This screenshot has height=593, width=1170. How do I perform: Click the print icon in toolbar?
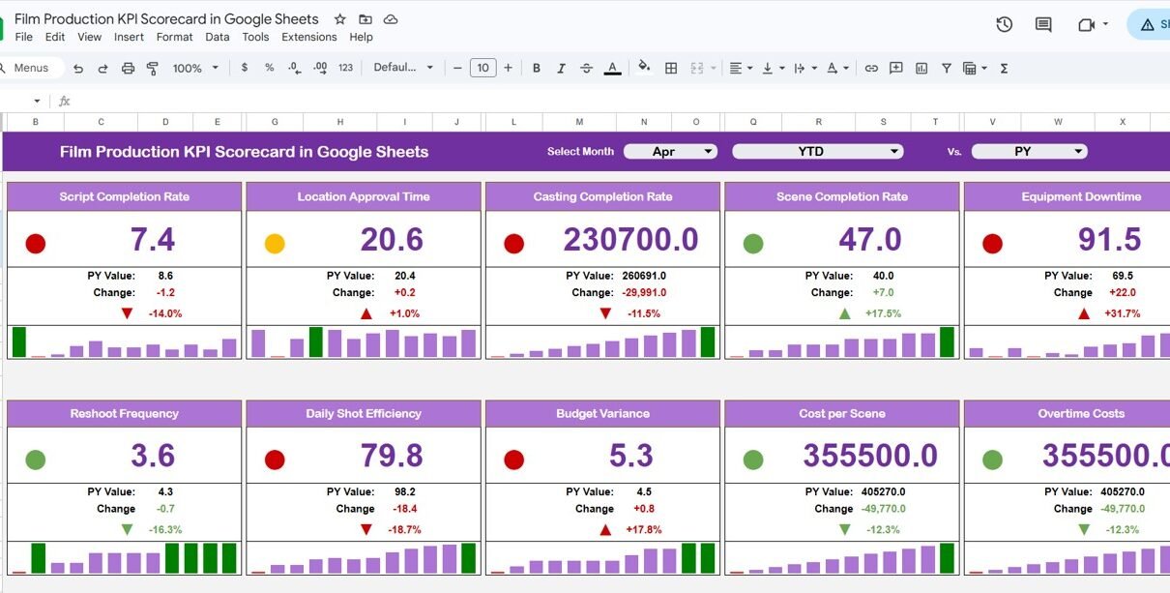(x=128, y=68)
